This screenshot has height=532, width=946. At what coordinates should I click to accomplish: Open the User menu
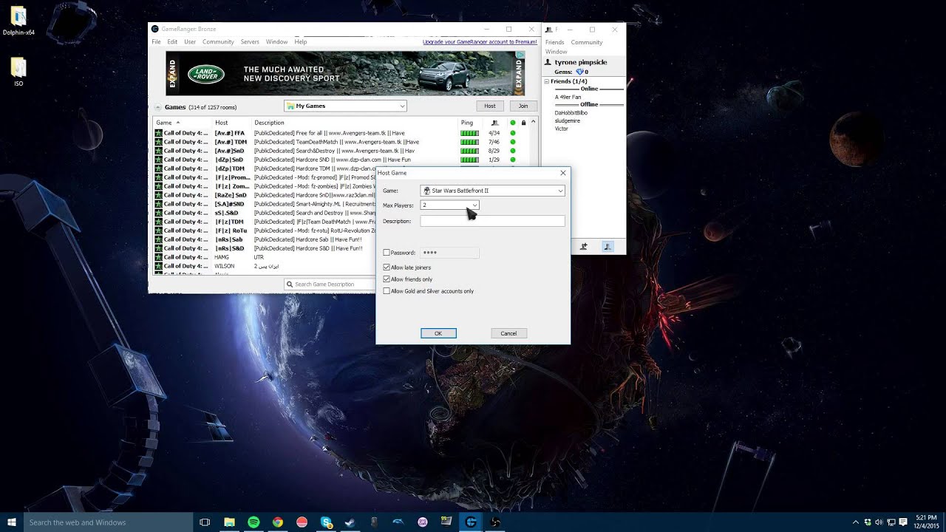[190, 42]
